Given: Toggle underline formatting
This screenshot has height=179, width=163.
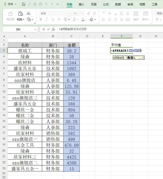Looking at the screenshot, I should [53, 19].
